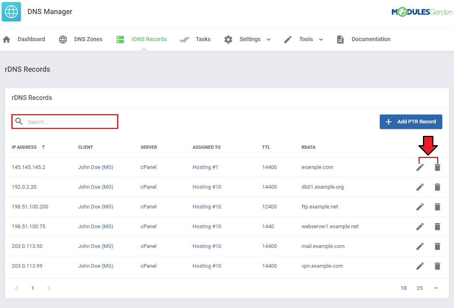
Task: Delete the 192.0.2.20 record
Action: point(437,187)
